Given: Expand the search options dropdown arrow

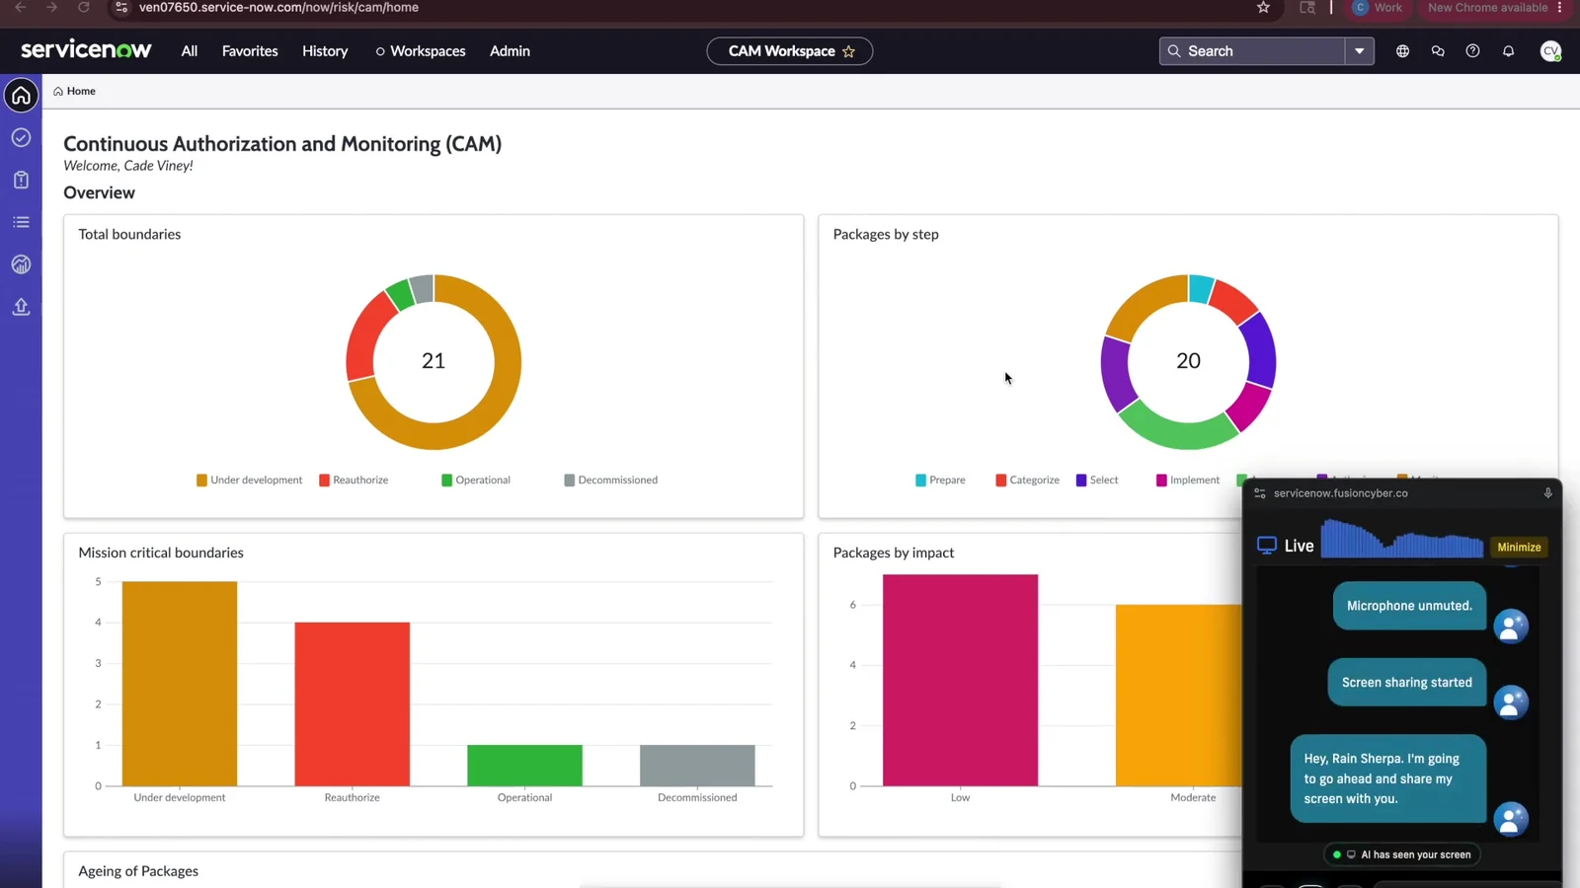Looking at the screenshot, I should pos(1360,51).
